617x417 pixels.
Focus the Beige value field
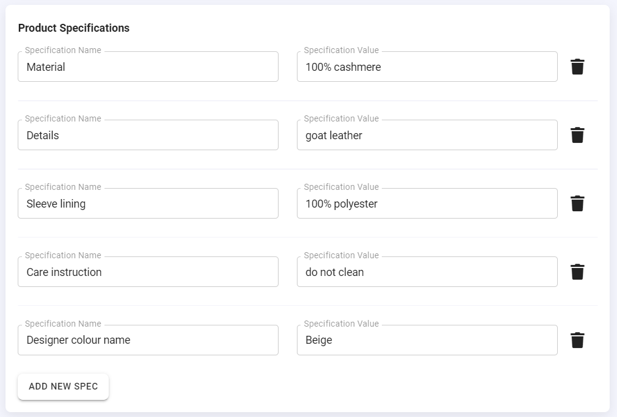tap(426, 340)
